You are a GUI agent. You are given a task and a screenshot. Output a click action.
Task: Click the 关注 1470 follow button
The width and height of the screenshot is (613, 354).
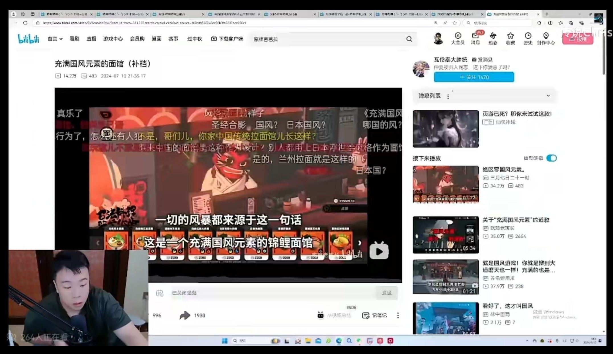474,77
